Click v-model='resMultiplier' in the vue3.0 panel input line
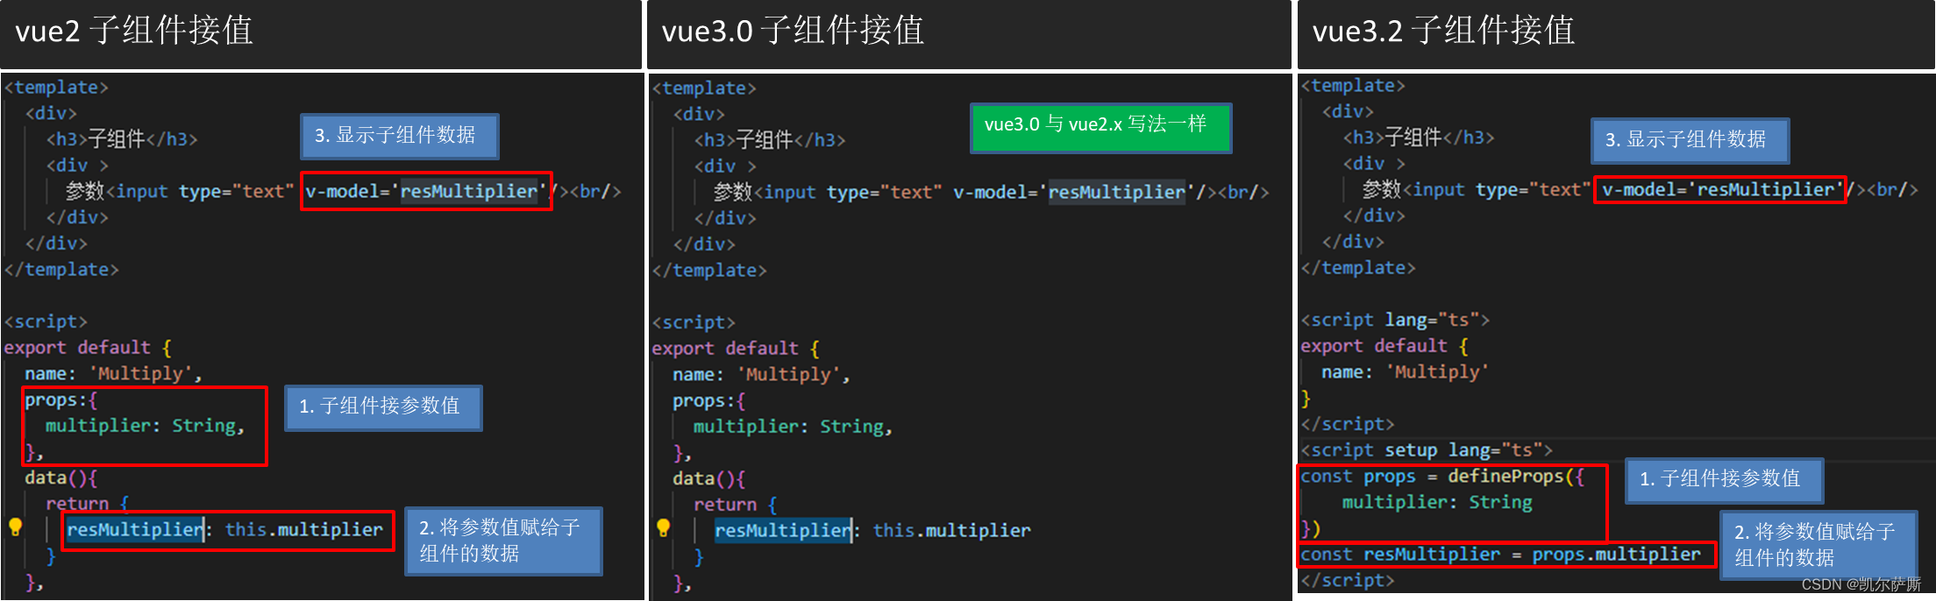Screen dimensions: 1936x601 click(x=1074, y=192)
